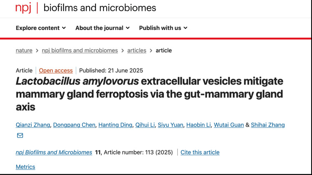
Task: Click the corresponding author envelope icon
Action: coord(20,135)
